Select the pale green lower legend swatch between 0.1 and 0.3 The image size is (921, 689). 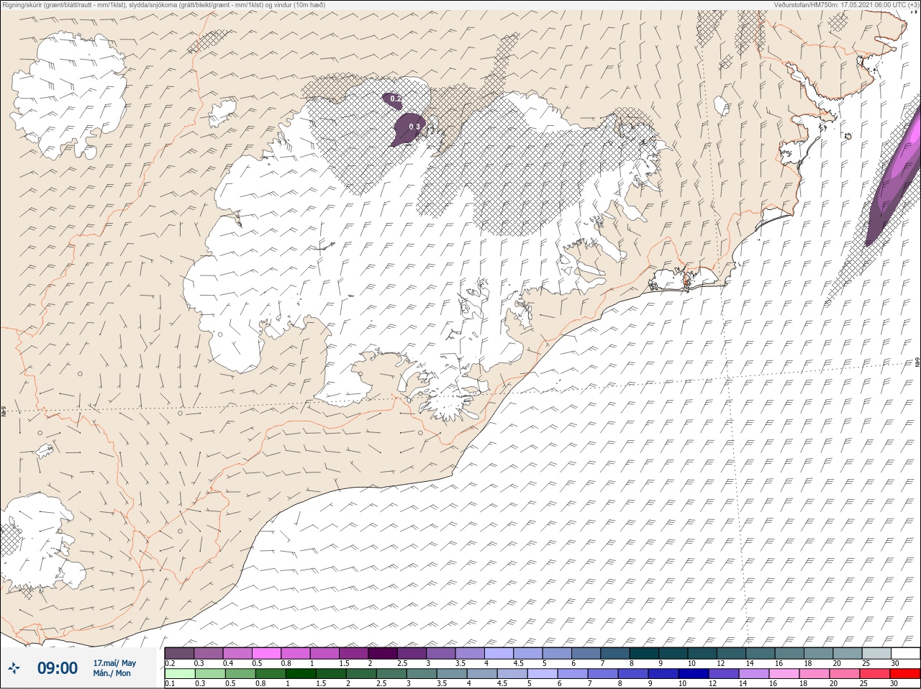click(179, 674)
